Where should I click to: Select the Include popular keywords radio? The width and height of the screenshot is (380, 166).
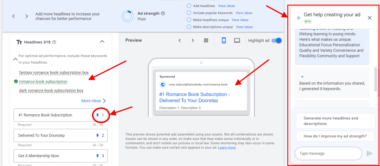point(189,13)
